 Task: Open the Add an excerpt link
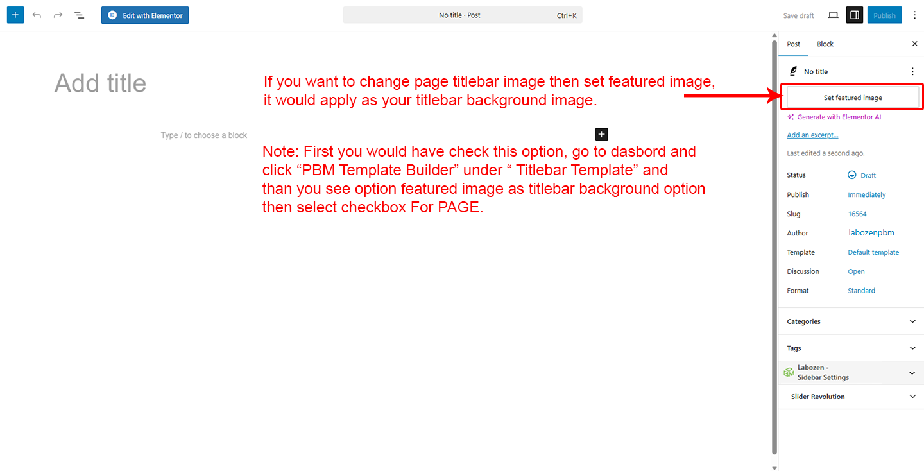coord(812,135)
